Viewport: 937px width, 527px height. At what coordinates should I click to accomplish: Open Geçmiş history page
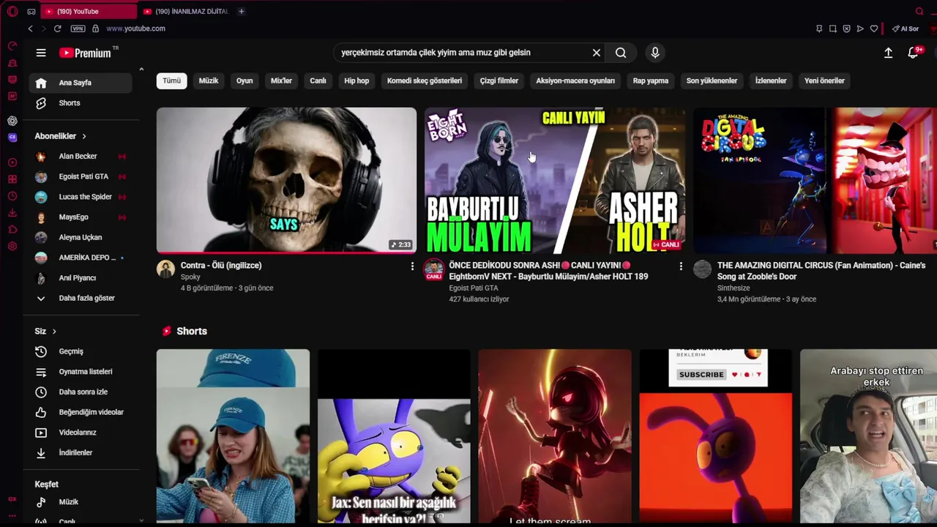[x=81, y=351]
